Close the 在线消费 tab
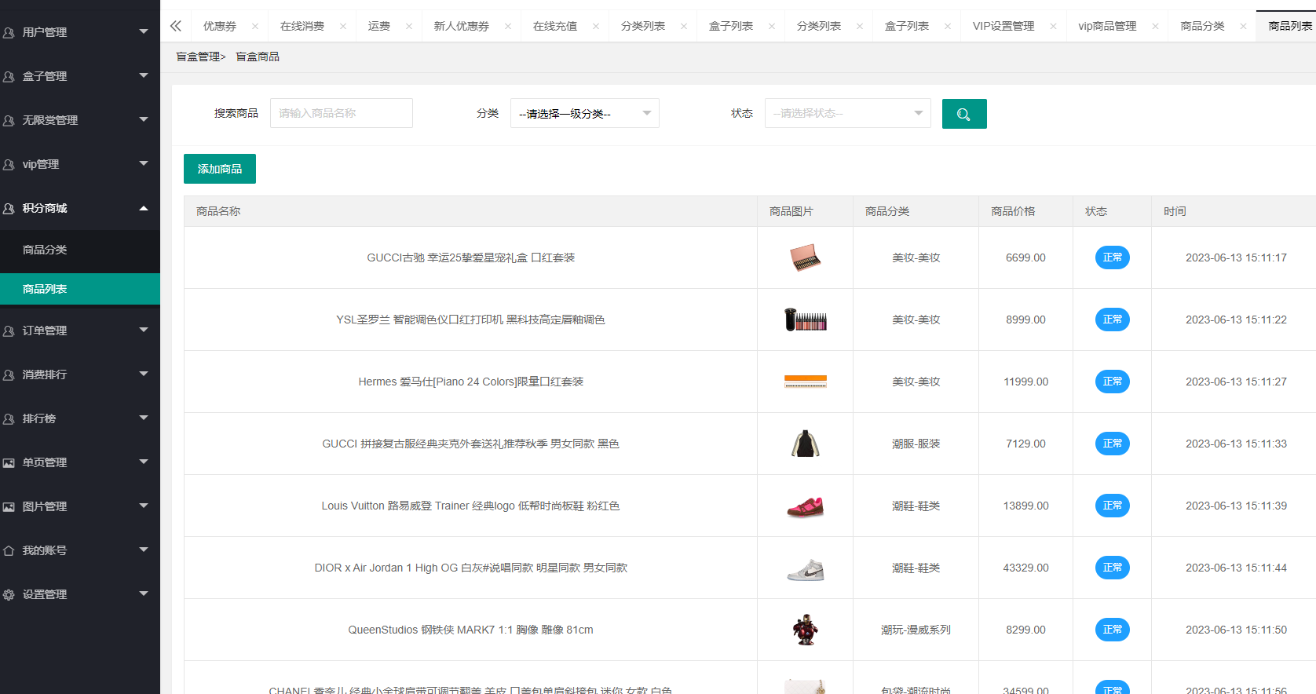This screenshot has width=1316, height=694. [x=343, y=26]
